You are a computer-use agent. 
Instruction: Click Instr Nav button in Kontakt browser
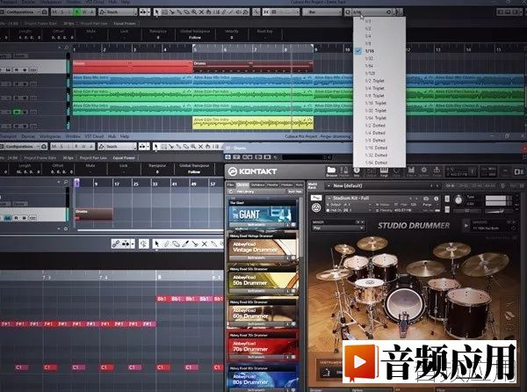pos(294,192)
